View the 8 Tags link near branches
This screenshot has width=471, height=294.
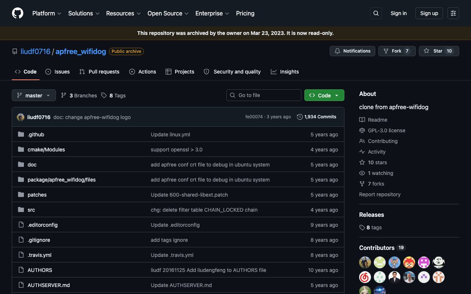tap(113, 96)
